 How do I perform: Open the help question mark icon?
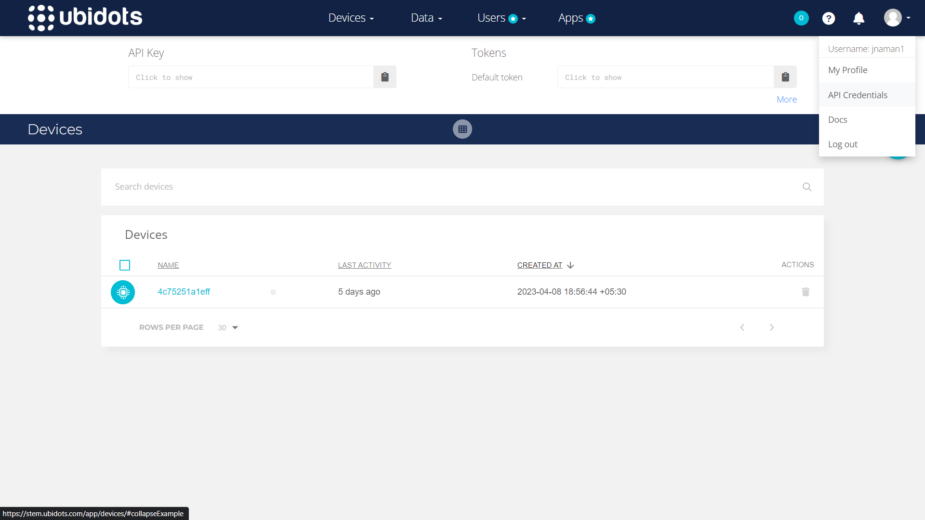tap(828, 18)
